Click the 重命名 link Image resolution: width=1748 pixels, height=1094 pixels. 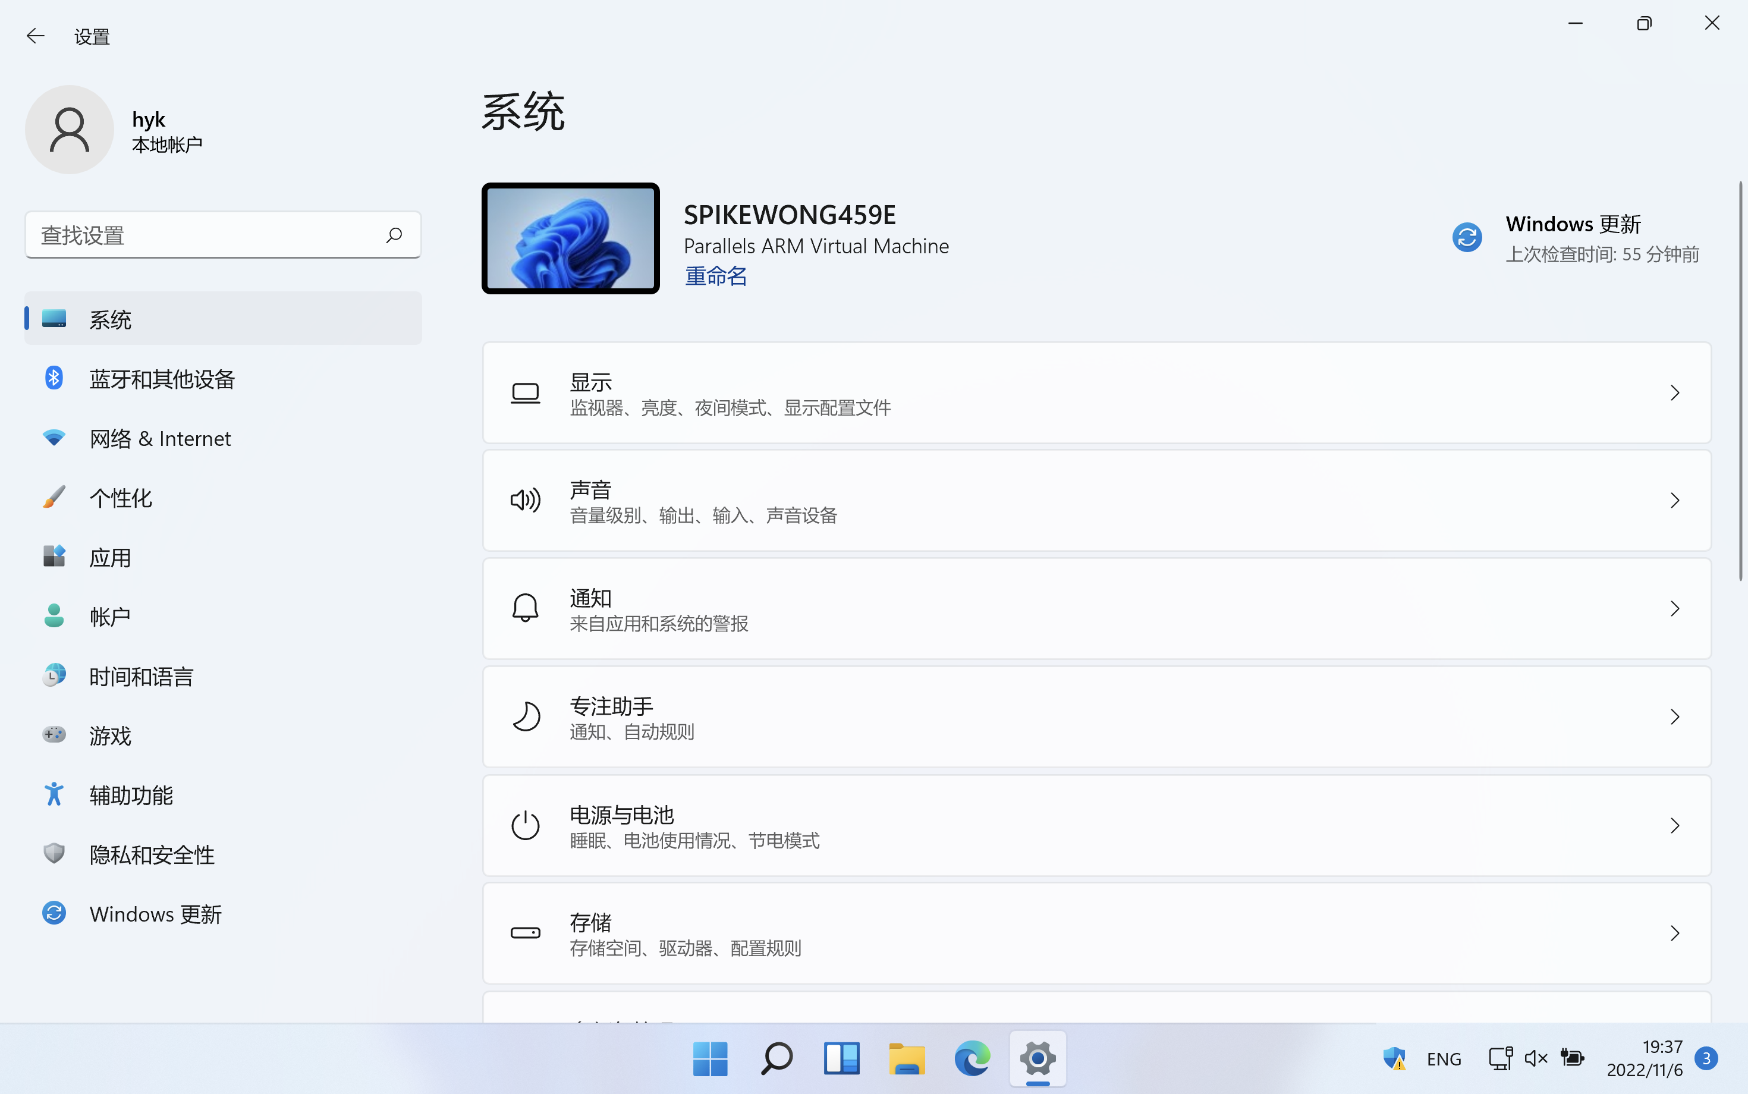(x=716, y=276)
